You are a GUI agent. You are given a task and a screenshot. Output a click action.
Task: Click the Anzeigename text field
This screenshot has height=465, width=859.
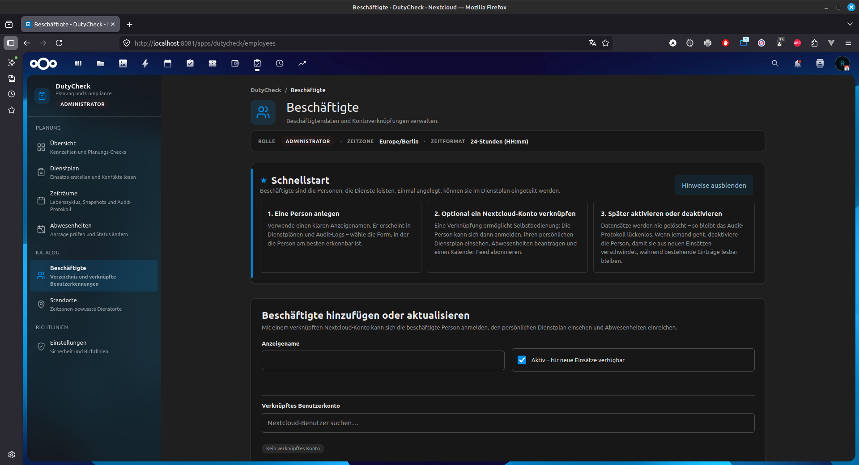point(383,360)
